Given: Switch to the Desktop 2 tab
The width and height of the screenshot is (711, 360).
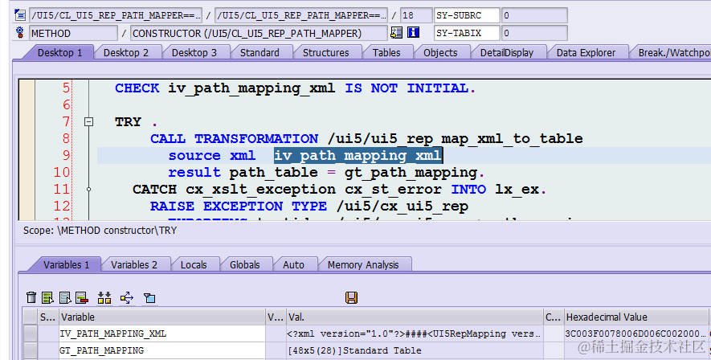Looking at the screenshot, I should pyautogui.click(x=126, y=52).
